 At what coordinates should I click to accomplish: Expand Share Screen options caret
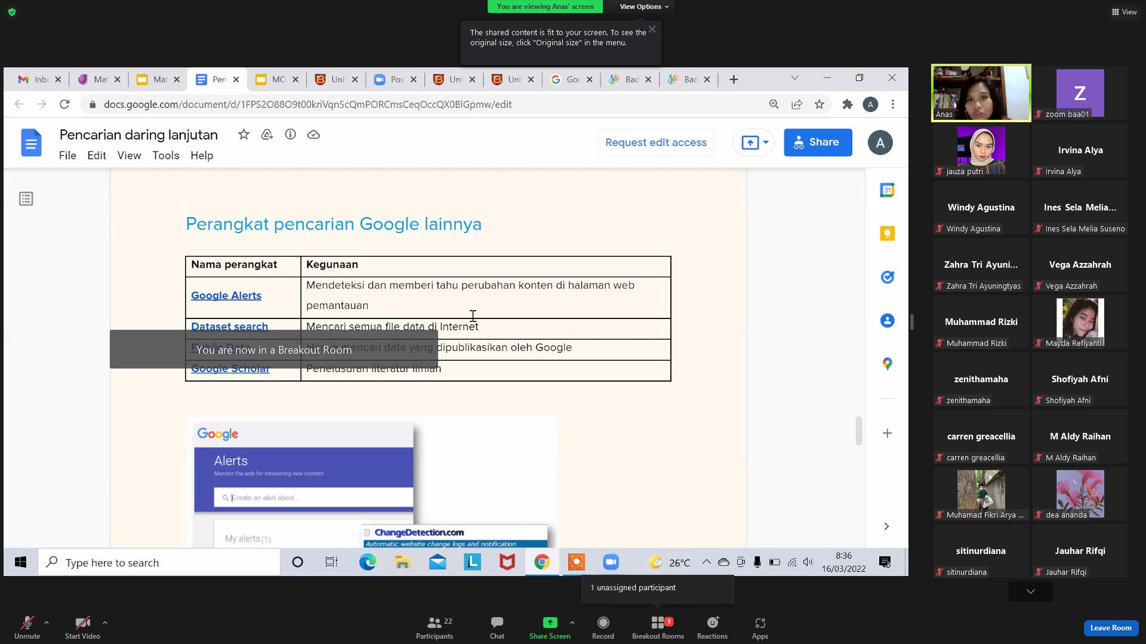[572, 623]
